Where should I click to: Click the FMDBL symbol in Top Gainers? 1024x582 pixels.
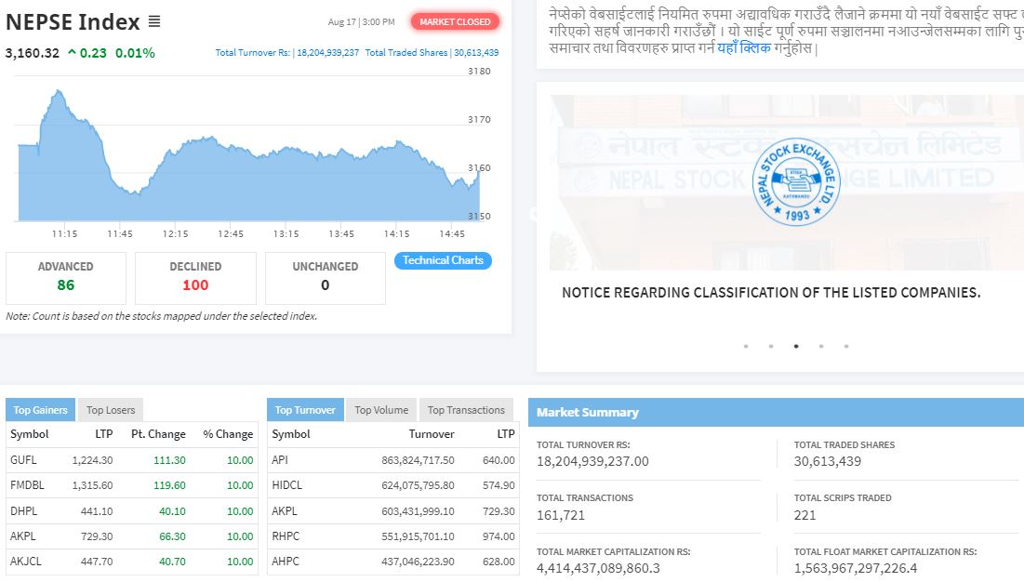click(27, 485)
